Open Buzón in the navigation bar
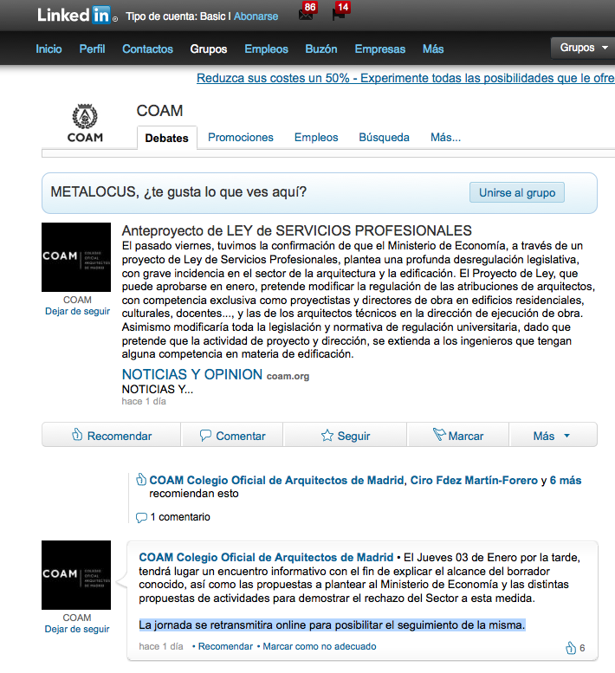The height and width of the screenshot is (673, 615). click(x=321, y=49)
